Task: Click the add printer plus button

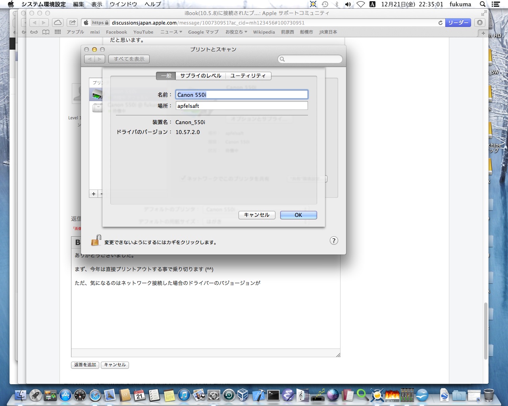Action: click(x=94, y=194)
